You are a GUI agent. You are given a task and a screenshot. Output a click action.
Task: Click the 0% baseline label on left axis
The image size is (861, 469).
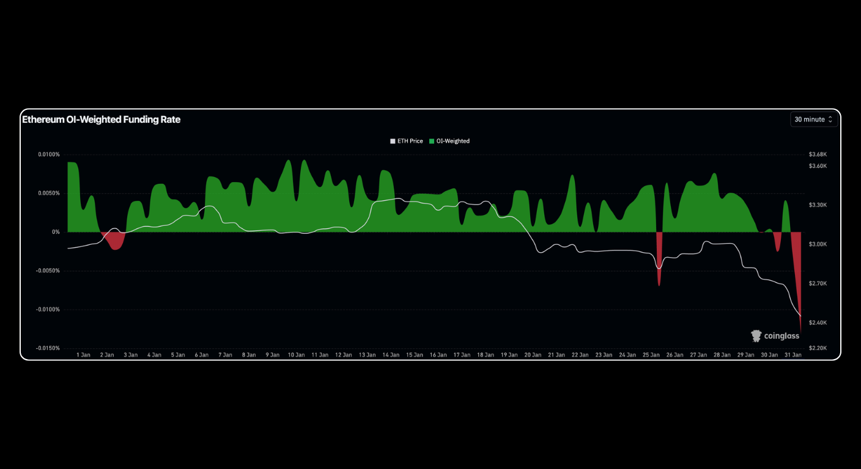point(54,231)
